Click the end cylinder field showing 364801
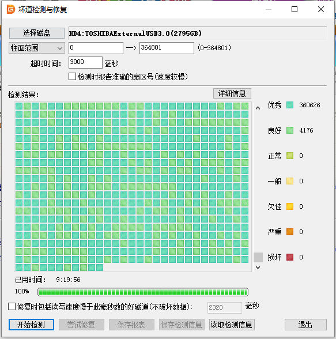The width and height of the screenshot is (336, 339). [167, 48]
